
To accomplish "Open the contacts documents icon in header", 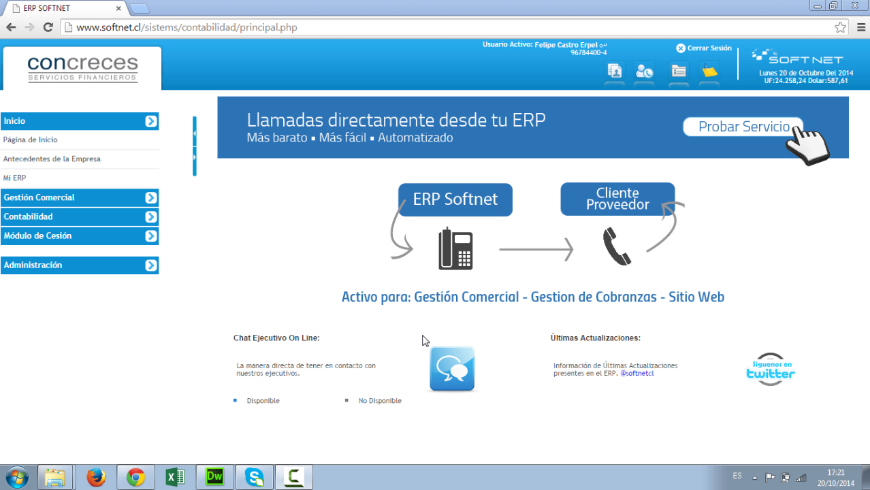I will (615, 71).
